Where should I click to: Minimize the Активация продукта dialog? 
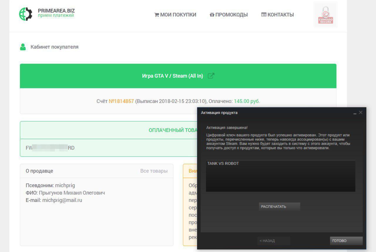coord(355,113)
